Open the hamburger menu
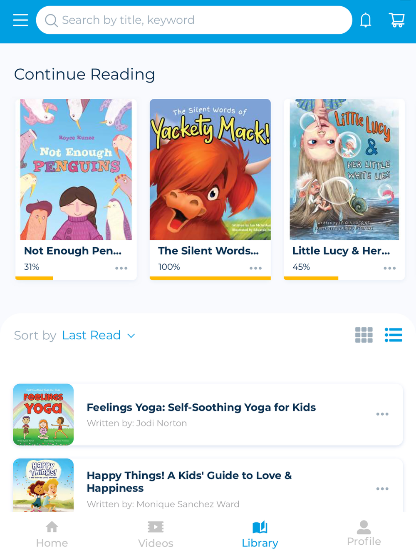 [20, 20]
